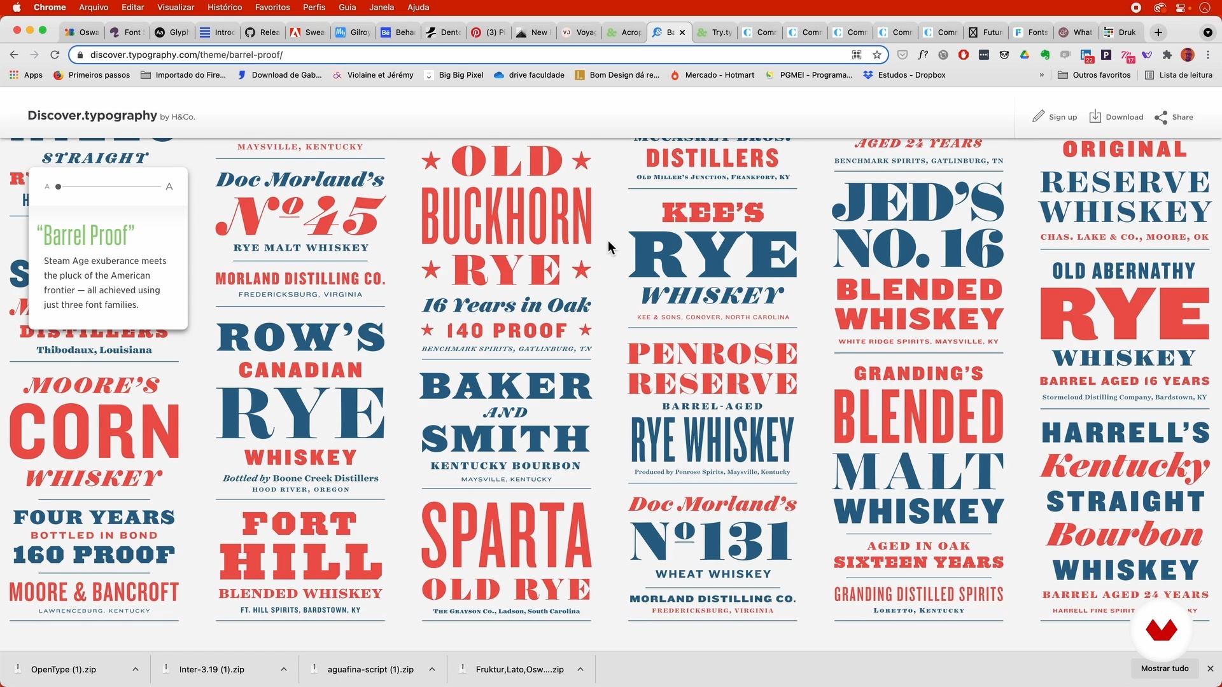This screenshot has height=687, width=1222.
Task: Click the large A on the size slider
Action: click(x=169, y=186)
